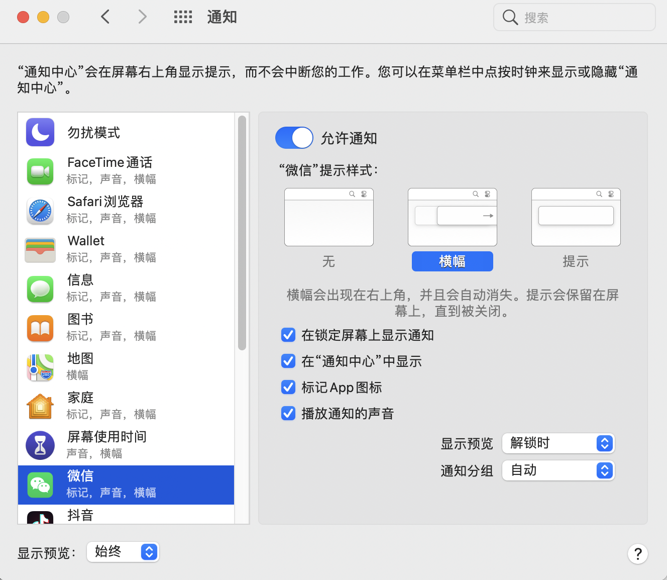667x580 pixels.
Task: Disable 播放通知的声音 checkbox
Action: point(288,413)
